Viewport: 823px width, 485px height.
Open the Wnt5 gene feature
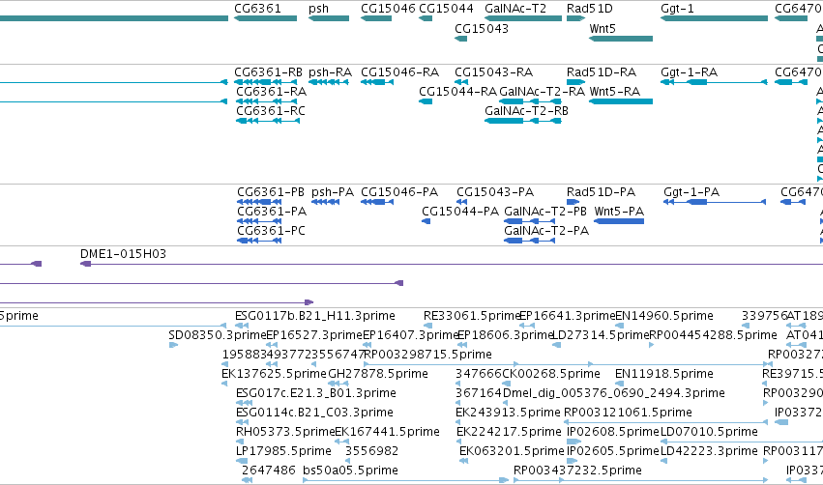click(621, 39)
